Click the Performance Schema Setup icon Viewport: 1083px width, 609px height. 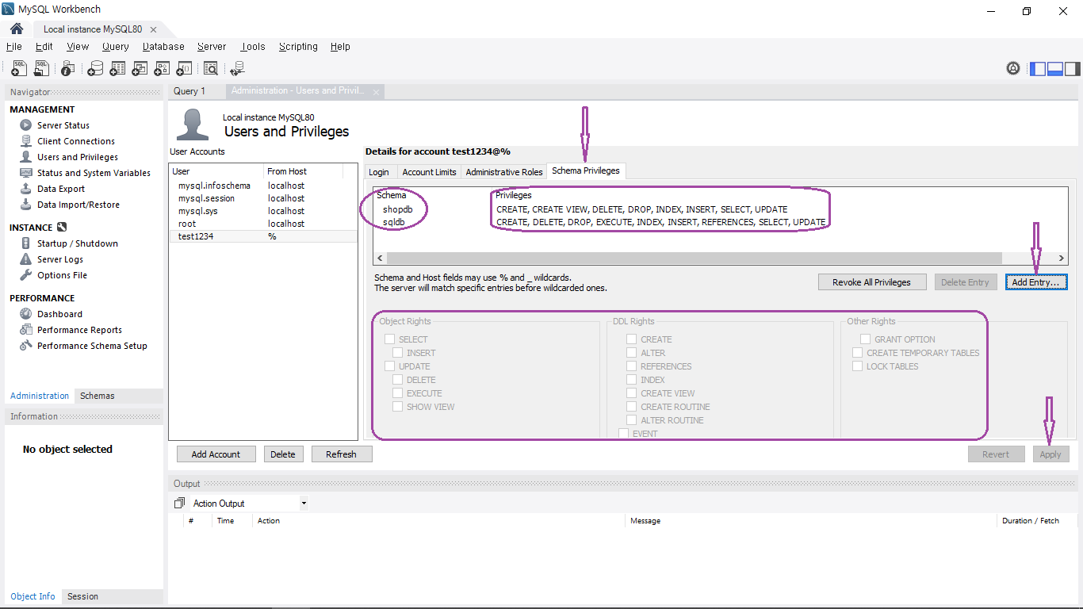[26, 346]
